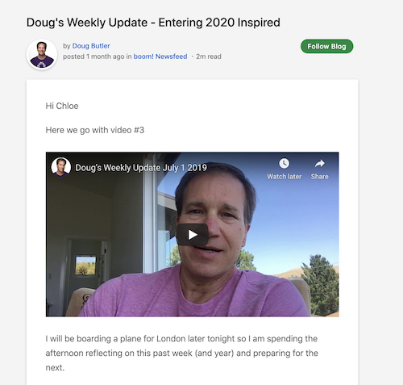Click the Share arrow icon on video
Screen dimensions: 403x385
click(x=319, y=163)
